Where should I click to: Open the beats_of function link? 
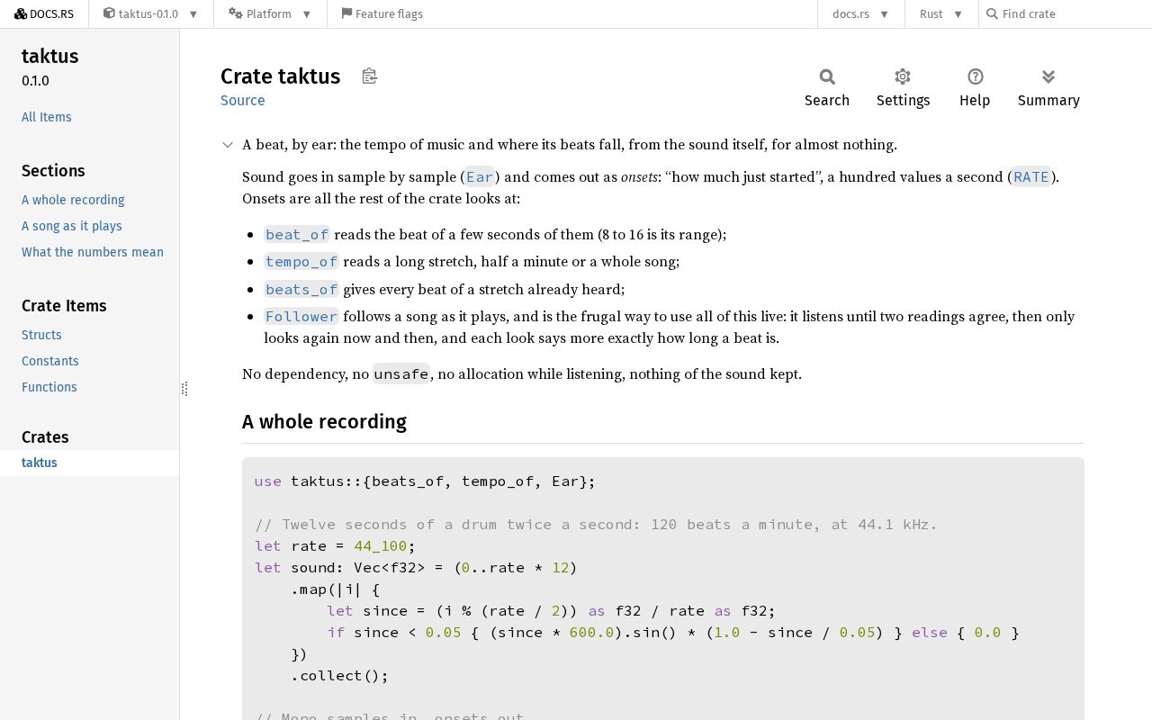coord(301,290)
